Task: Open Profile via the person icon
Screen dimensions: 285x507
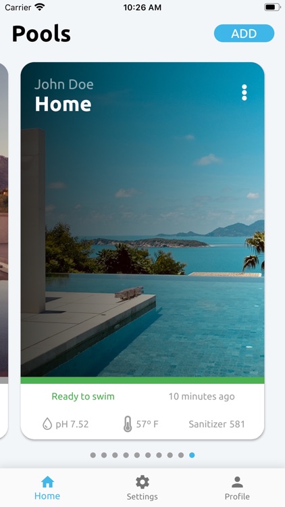Action: [237, 482]
